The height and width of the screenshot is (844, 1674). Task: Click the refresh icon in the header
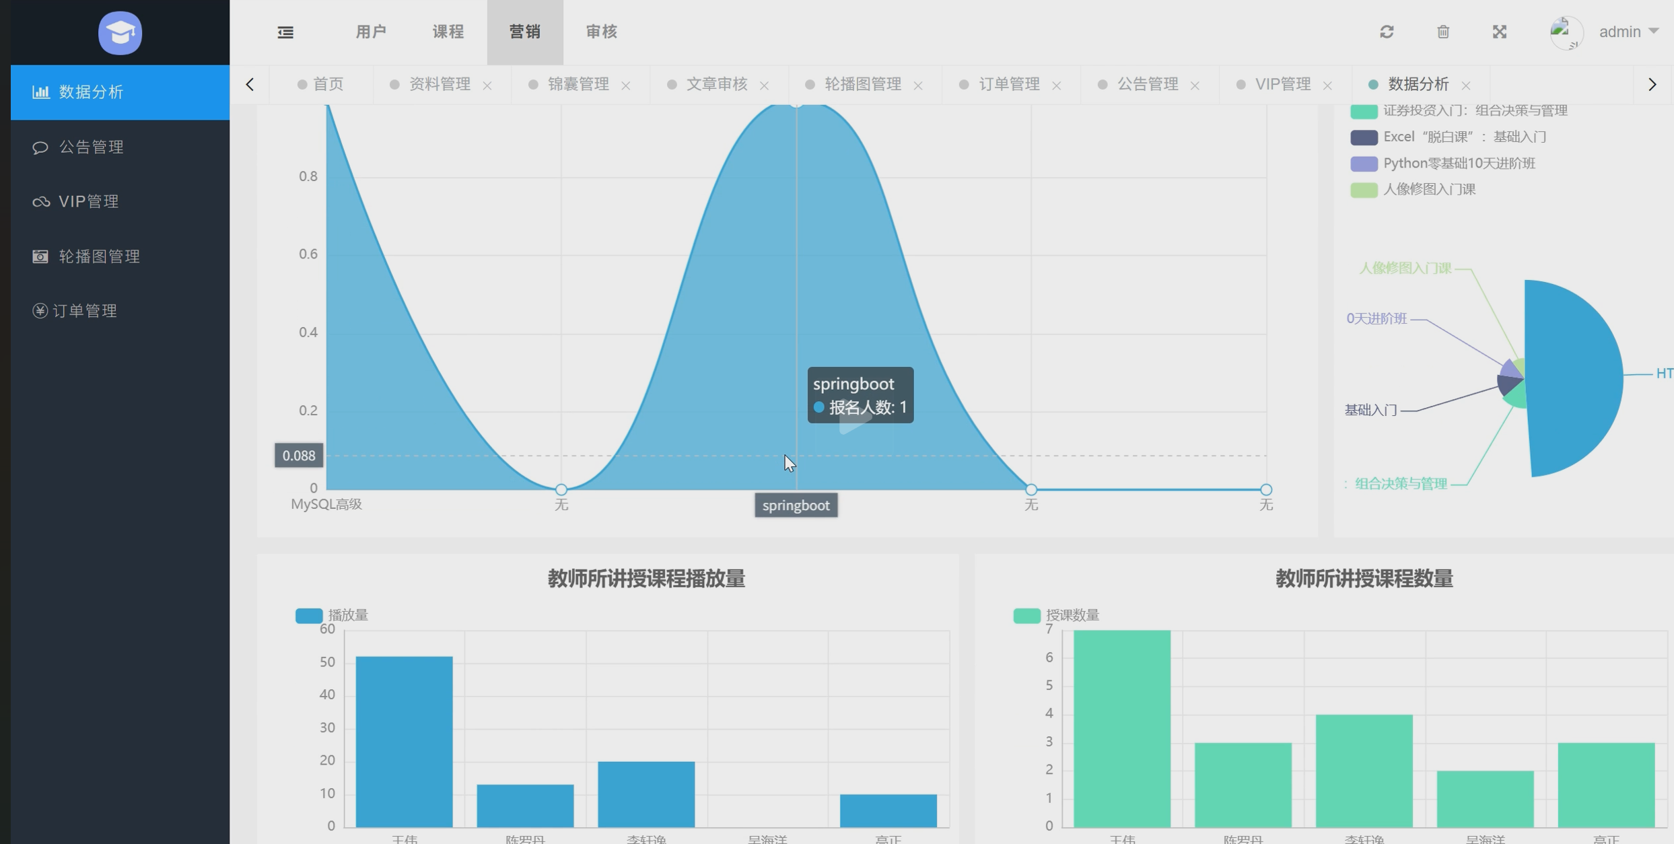click(1387, 32)
